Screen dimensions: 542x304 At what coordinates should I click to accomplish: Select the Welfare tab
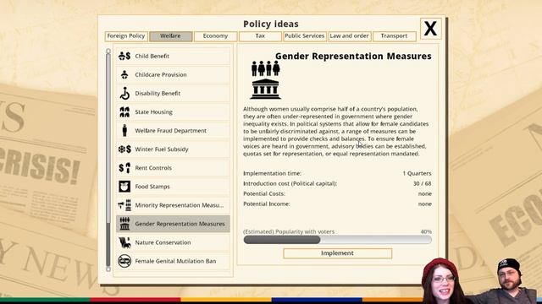(170, 35)
